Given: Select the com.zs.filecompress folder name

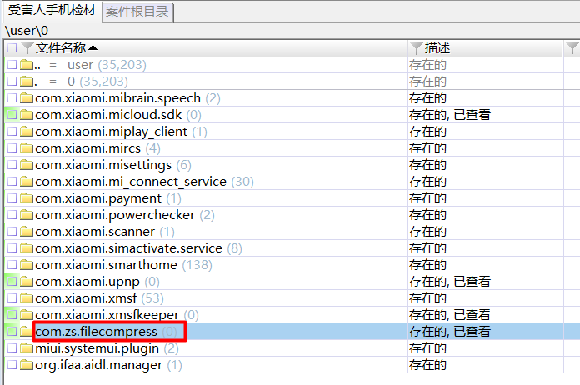Looking at the screenshot, I should pos(96,332).
